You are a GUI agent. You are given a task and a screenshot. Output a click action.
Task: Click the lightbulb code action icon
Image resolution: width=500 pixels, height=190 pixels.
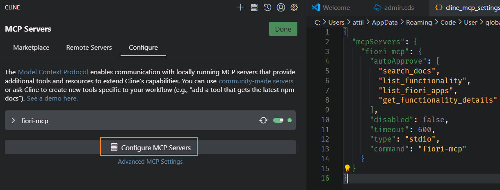coord(347,168)
